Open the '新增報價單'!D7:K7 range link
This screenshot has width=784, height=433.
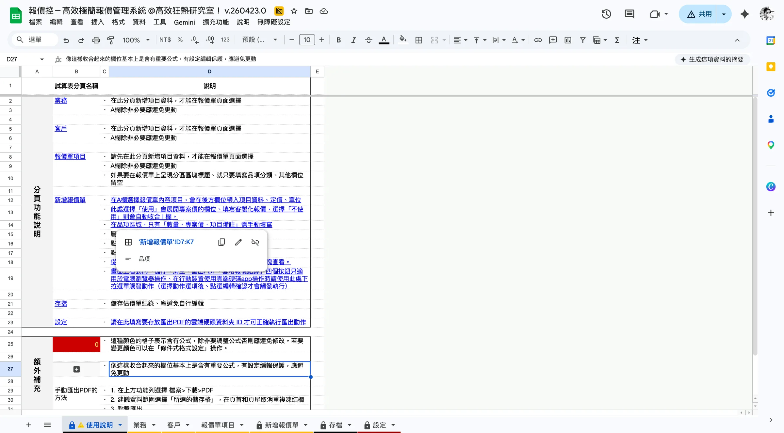coord(166,242)
